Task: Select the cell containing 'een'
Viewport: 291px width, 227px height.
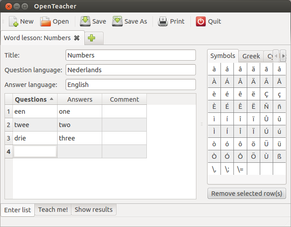Action: [x=35, y=111]
